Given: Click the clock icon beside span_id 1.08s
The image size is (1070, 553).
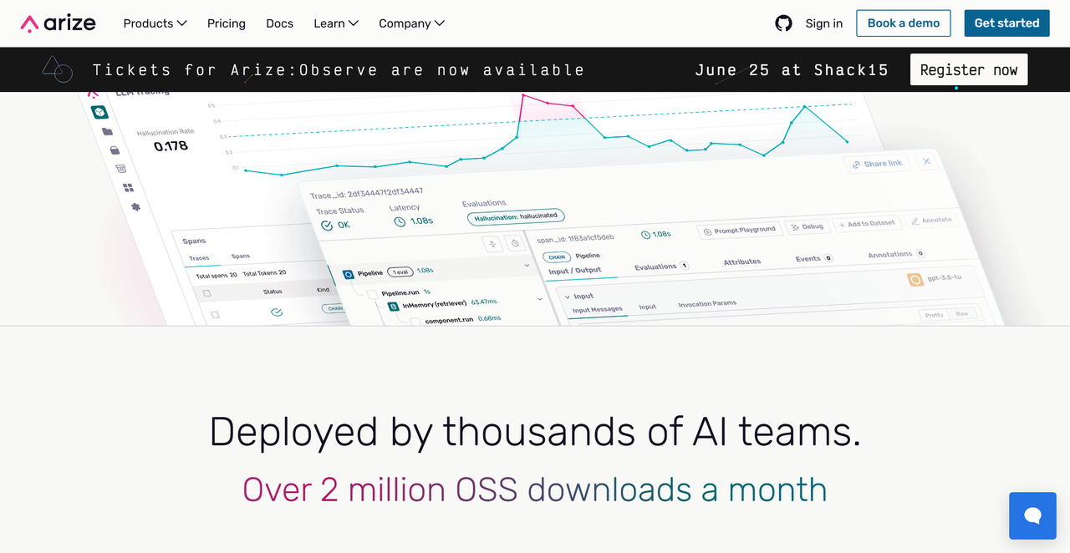Looking at the screenshot, I should click(x=645, y=235).
